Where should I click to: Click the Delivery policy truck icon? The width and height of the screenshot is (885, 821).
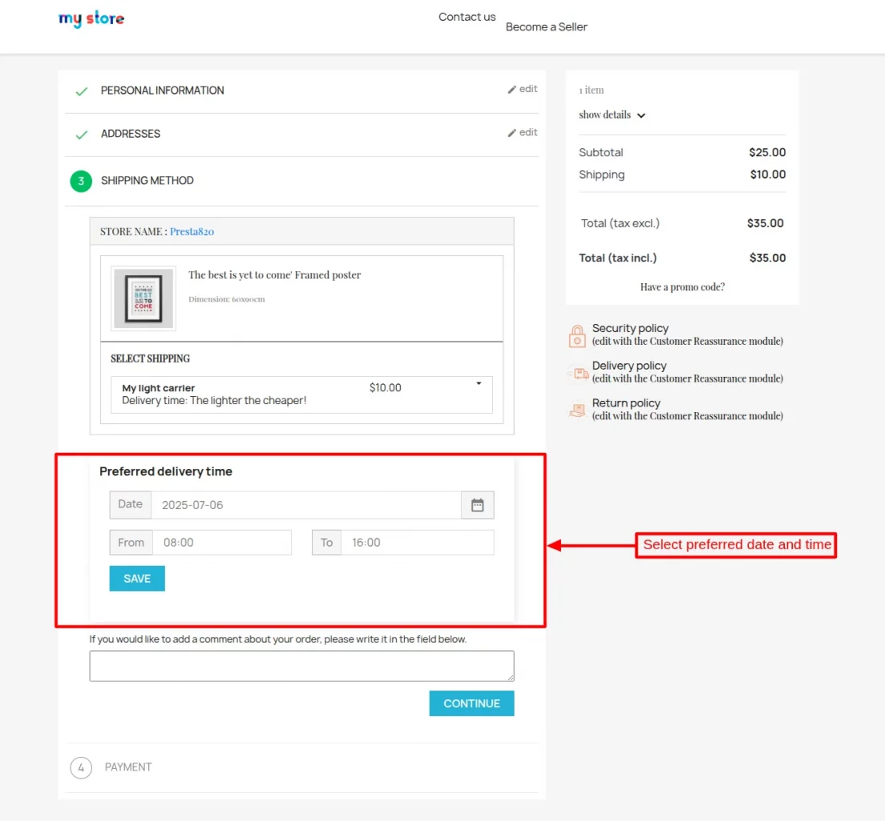coord(577,372)
